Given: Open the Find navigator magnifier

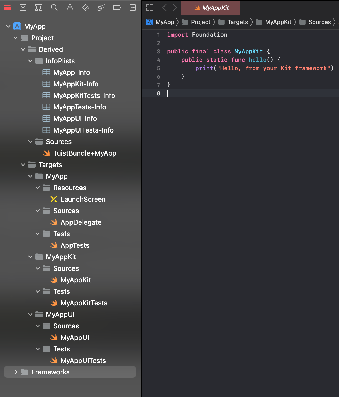Looking at the screenshot, I should [x=54, y=8].
